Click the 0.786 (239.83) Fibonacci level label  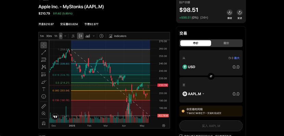pyautogui.click(x=61, y=64)
